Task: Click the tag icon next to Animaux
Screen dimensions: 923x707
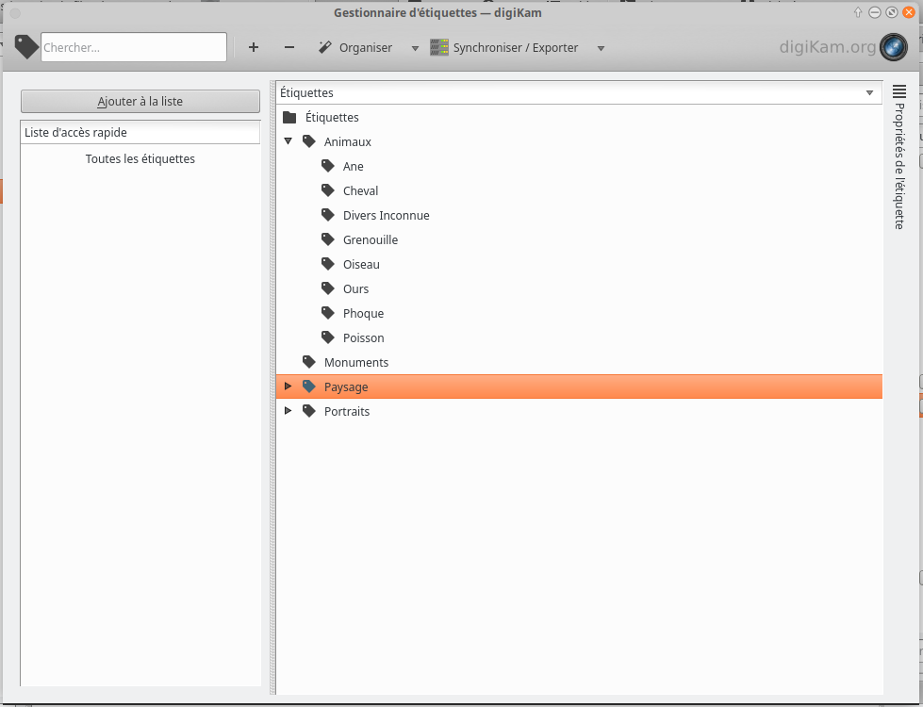Action: click(x=309, y=141)
